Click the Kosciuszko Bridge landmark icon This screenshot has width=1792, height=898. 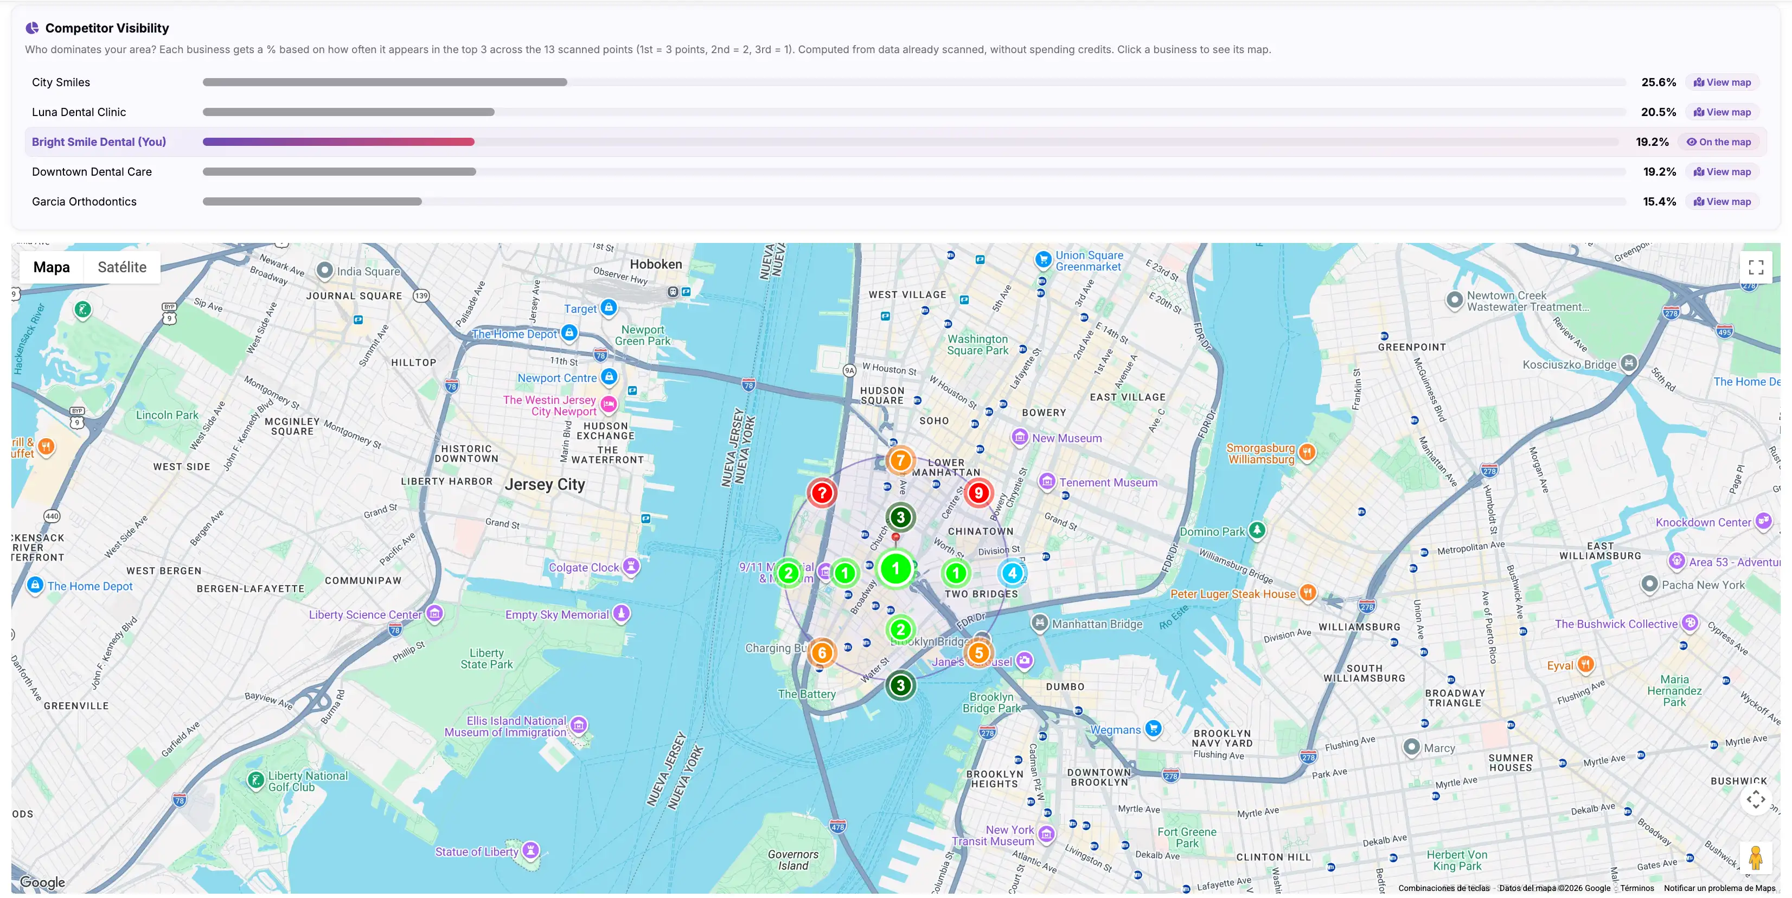pyautogui.click(x=1629, y=363)
